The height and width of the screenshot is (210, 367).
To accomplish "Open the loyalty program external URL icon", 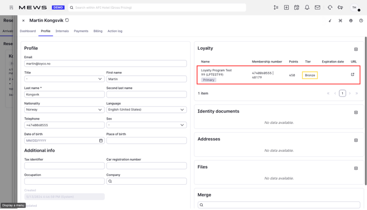I will (x=353, y=75).
